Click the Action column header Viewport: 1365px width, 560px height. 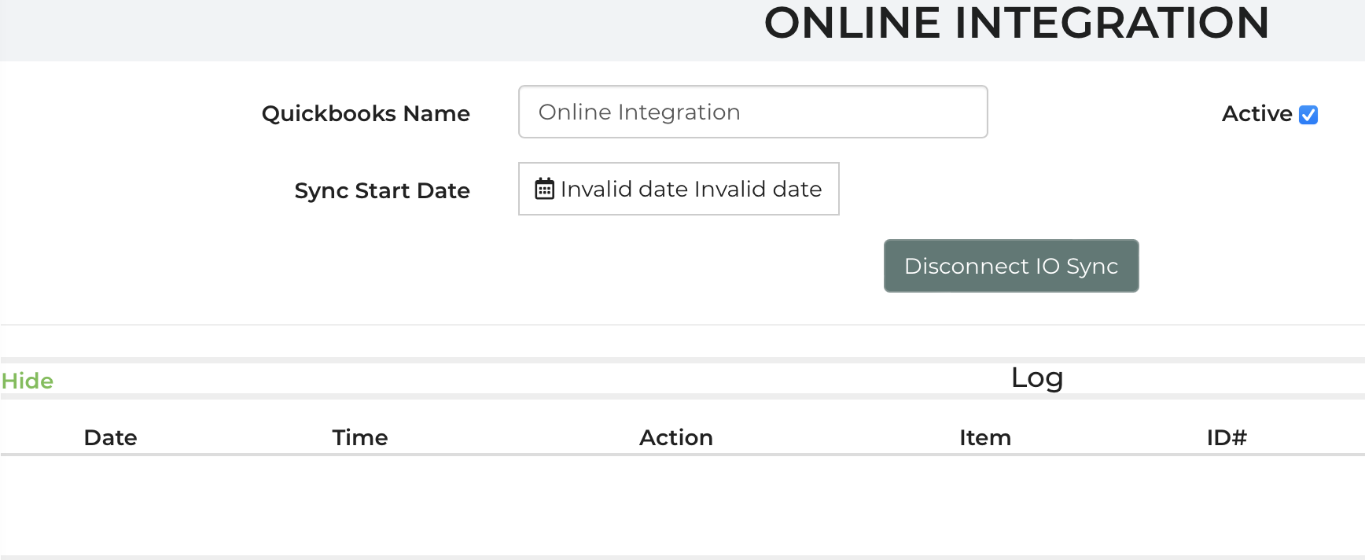(x=675, y=437)
